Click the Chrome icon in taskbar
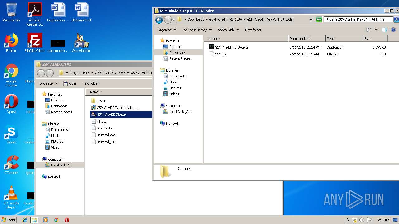The image size is (399, 224). coord(56,220)
